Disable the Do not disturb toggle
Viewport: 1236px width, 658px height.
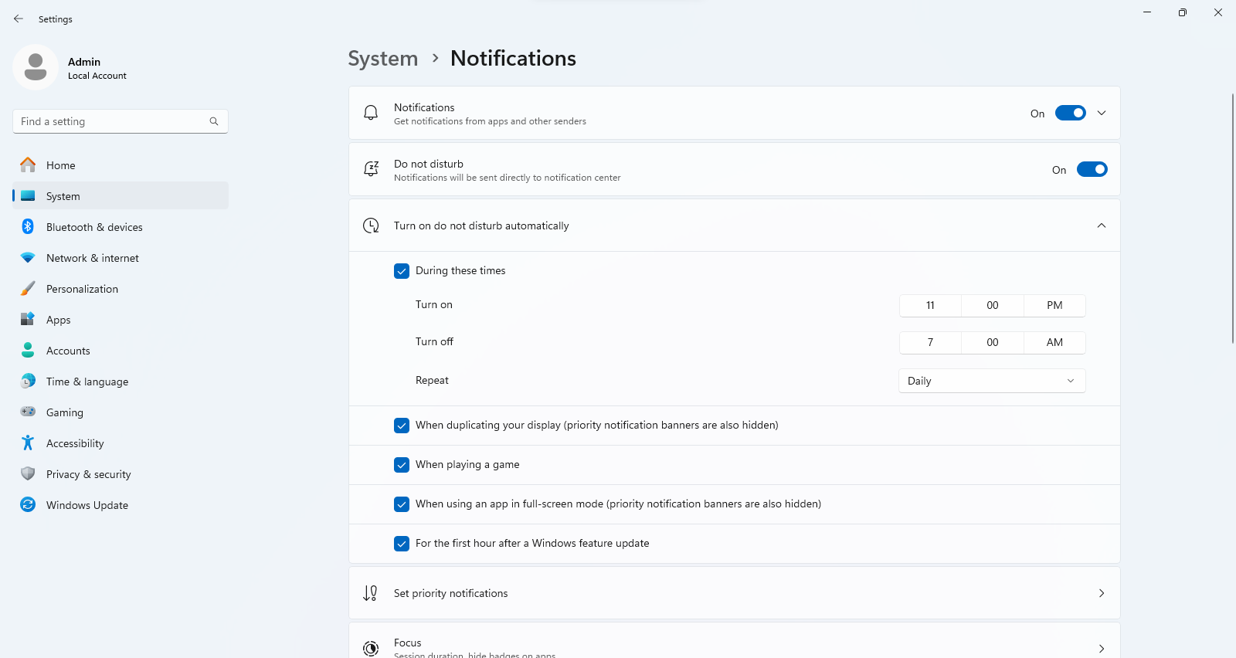click(x=1092, y=169)
